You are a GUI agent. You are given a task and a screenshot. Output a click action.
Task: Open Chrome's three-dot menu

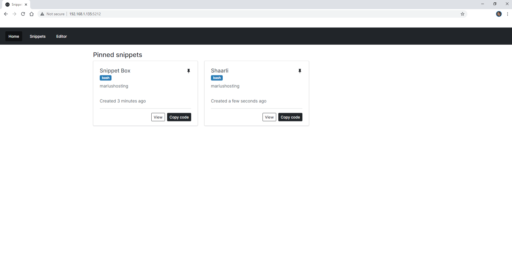pos(507,14)
